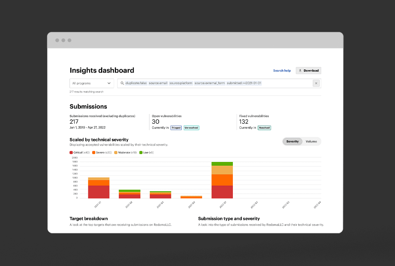The height and width of the screenshot is (266, 395).
Task: Toggle the Low green legend item
Action: coord(146,153)
